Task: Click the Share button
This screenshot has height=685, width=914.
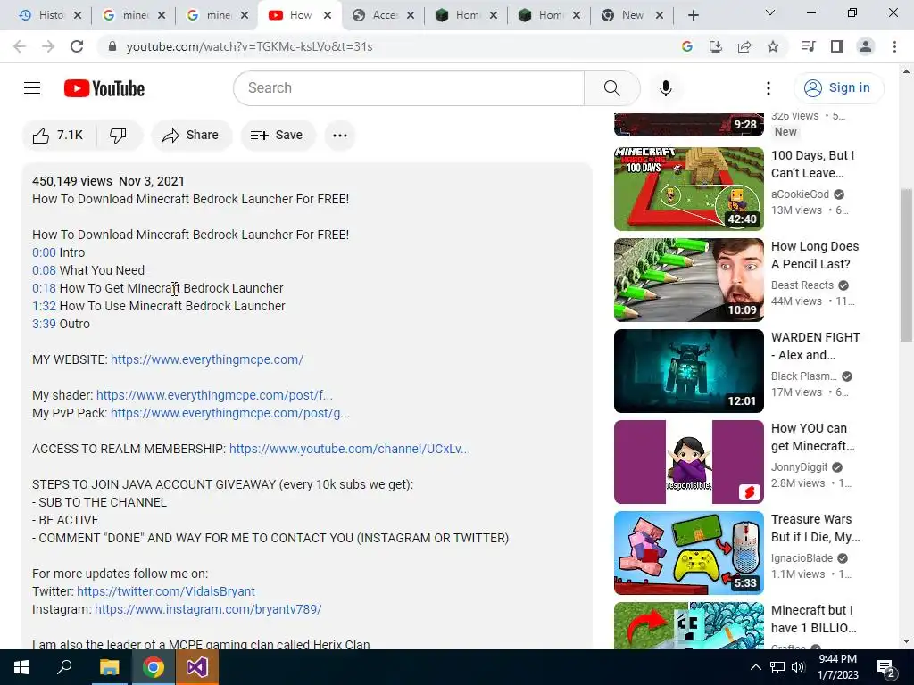Action: (x=191, y=136)
